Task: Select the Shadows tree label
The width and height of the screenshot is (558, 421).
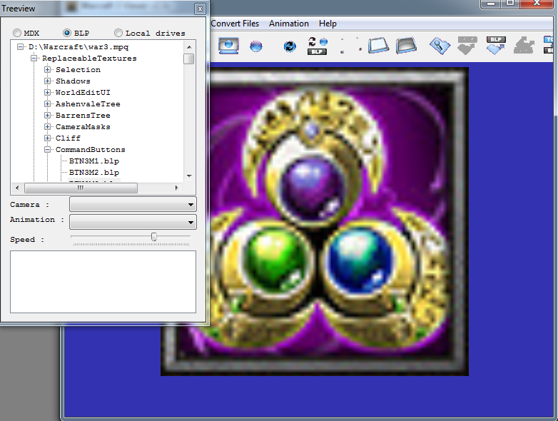Action: pyautogui.click(x=73, y=81)
